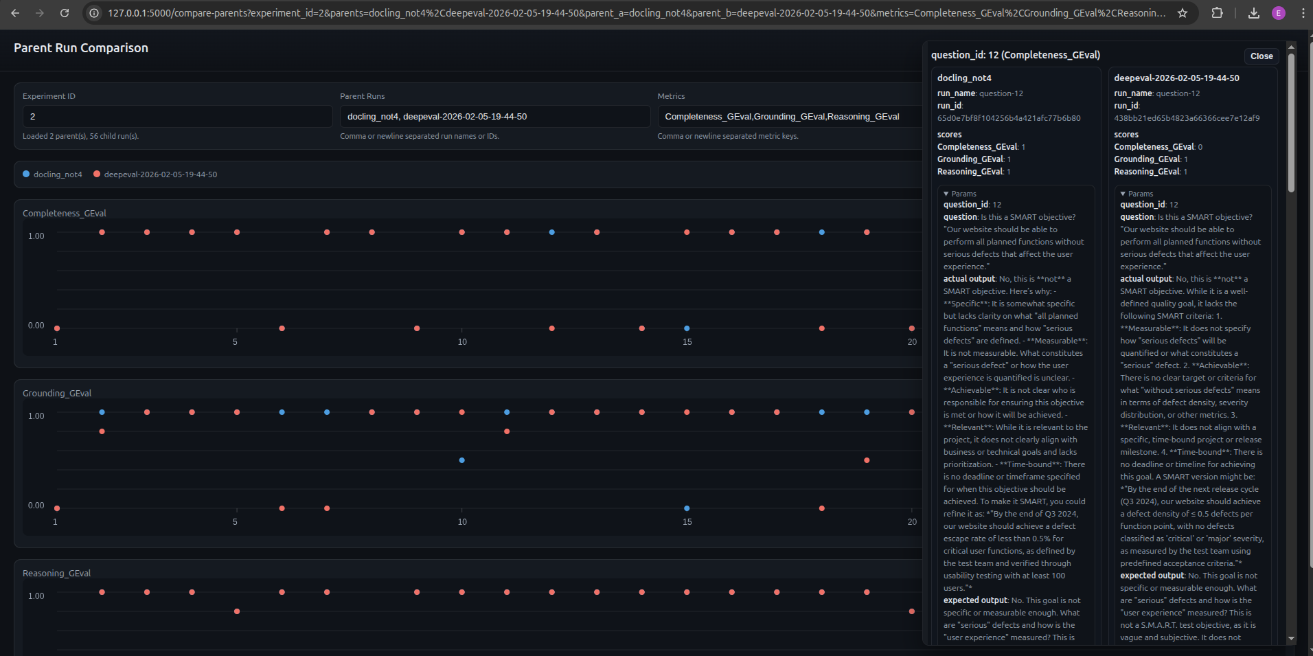Viewport: 1313px width, 656px height.
Task: Click the browser back arrow
Action: [x=15, y=12]
